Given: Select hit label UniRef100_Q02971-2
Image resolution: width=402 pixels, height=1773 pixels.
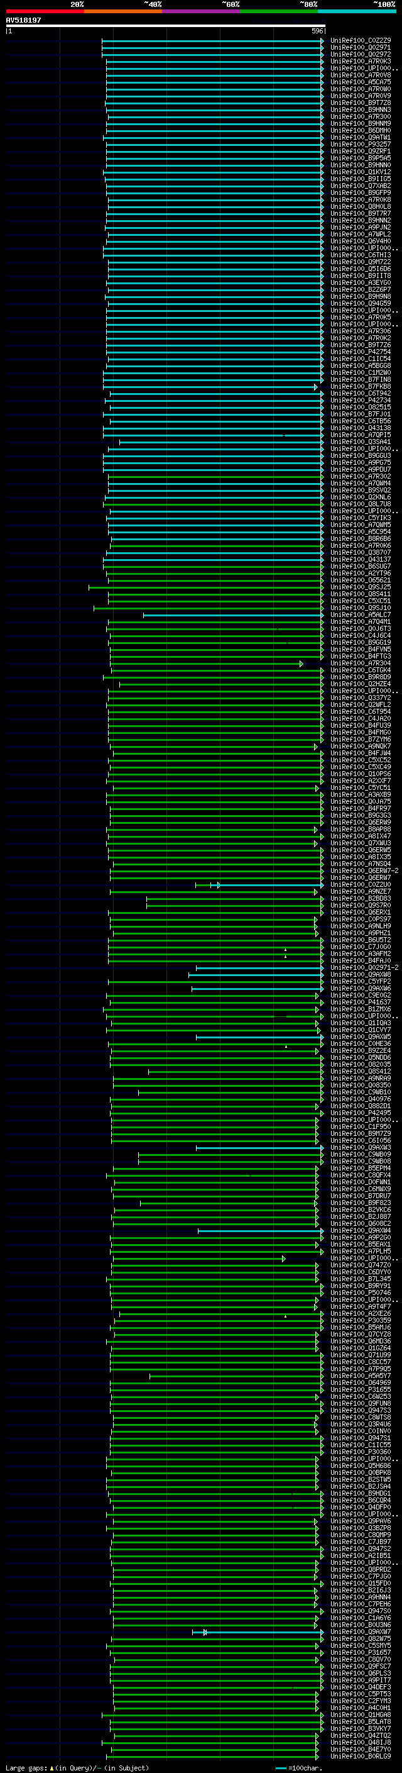Looking at the screenshot, I should 364,968.
